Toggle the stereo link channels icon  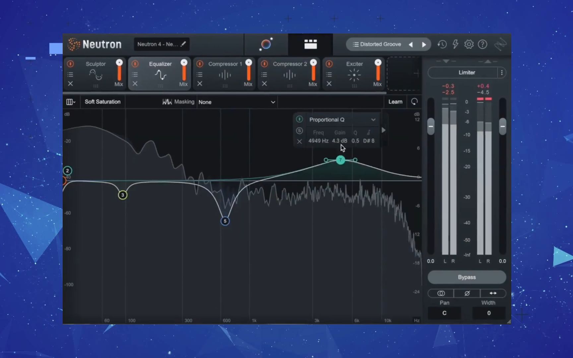[441, 293]
